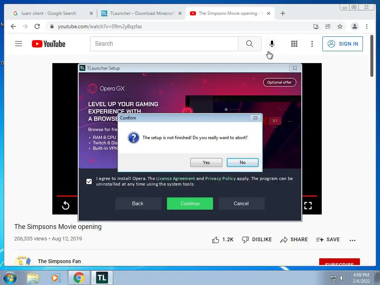Like the video with thumbs up
The width and height of the screenshot is (380, 285).
(223, 240)
